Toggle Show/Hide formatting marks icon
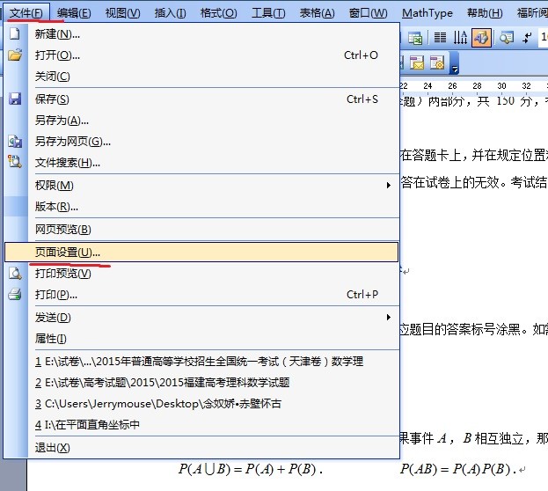548x491 pixels. click(527, 38)
